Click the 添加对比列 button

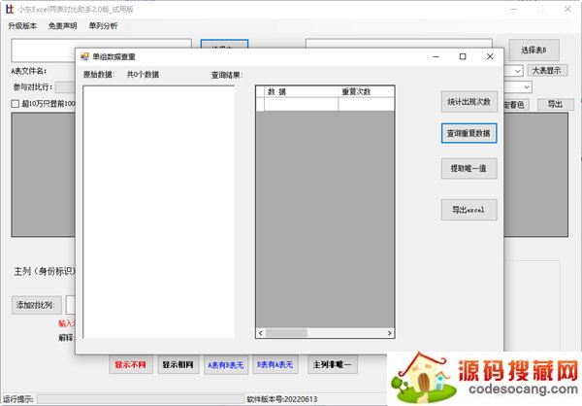37,305
